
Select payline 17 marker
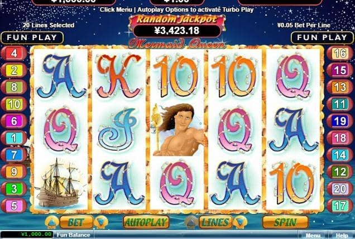[340, 206]
